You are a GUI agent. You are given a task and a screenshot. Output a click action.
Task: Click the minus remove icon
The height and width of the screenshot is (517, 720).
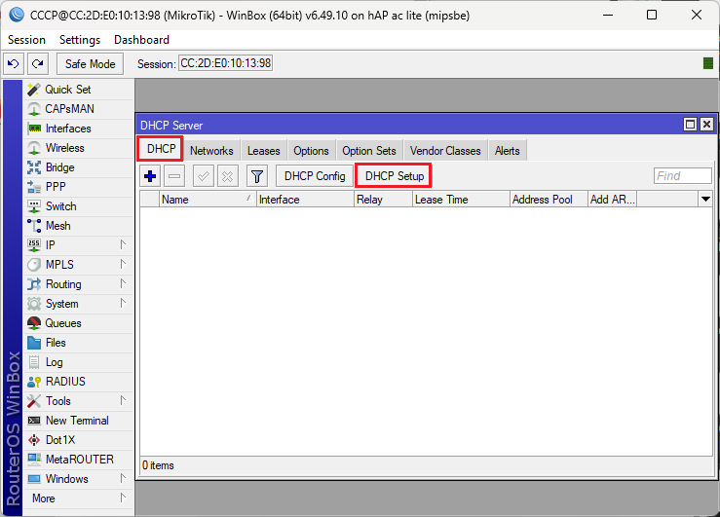174,176
